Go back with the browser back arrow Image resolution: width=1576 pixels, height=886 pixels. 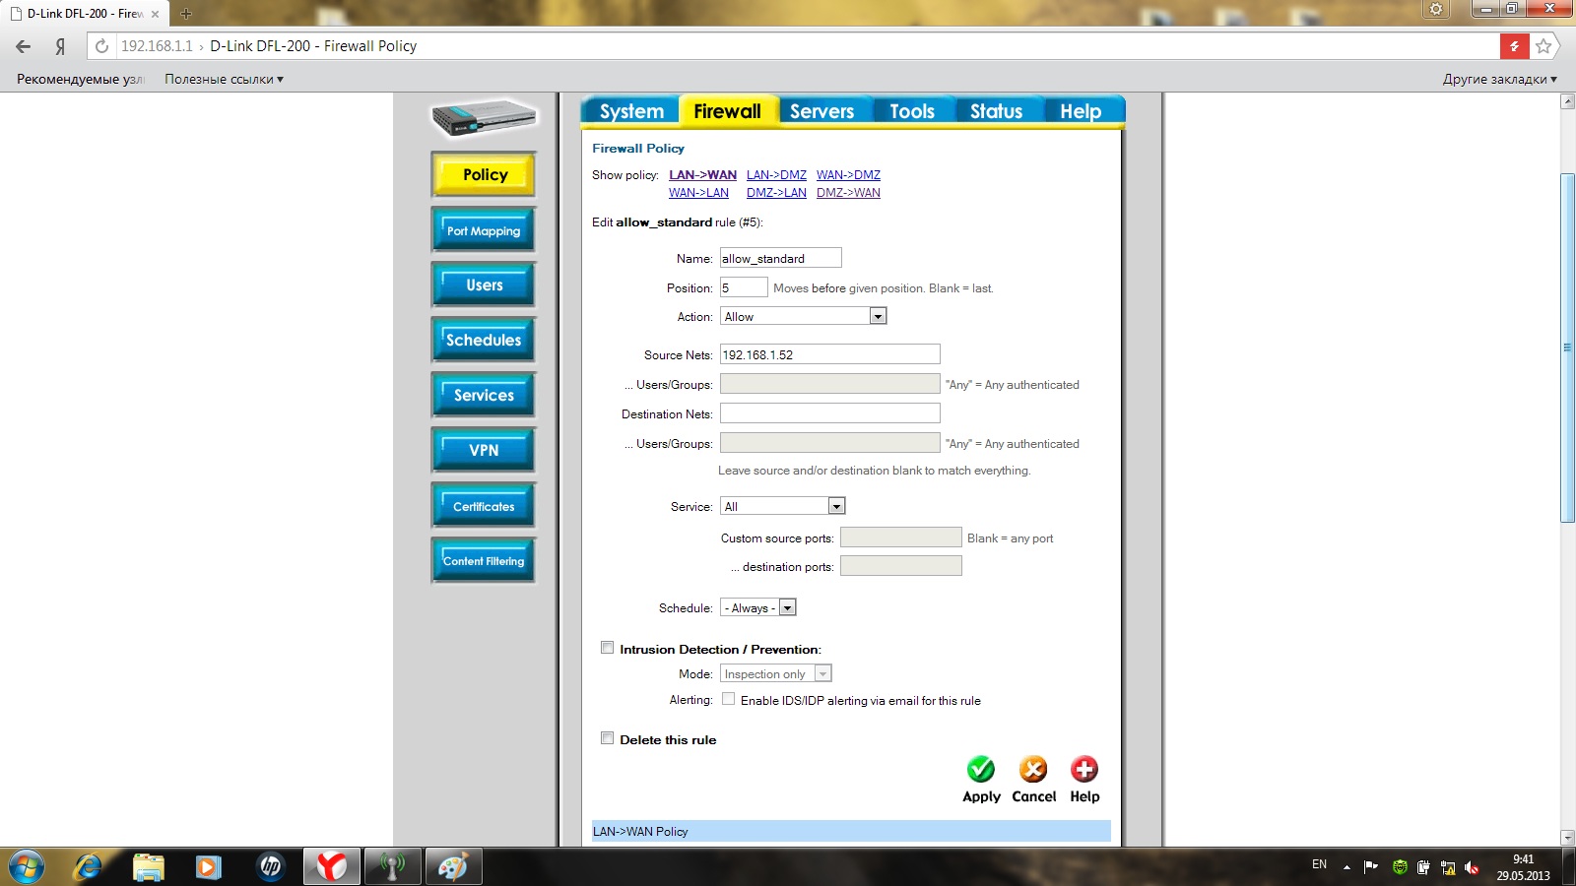click(24, 46)
